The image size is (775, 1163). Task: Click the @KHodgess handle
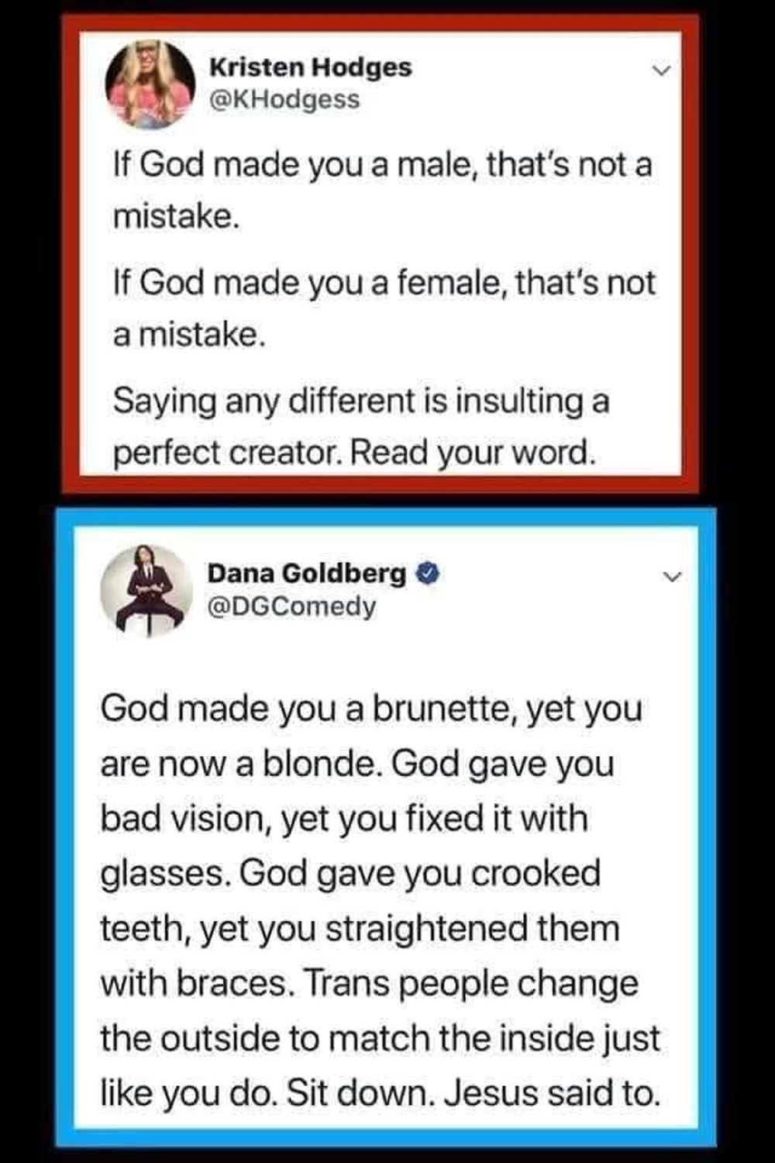click(284, 100)
